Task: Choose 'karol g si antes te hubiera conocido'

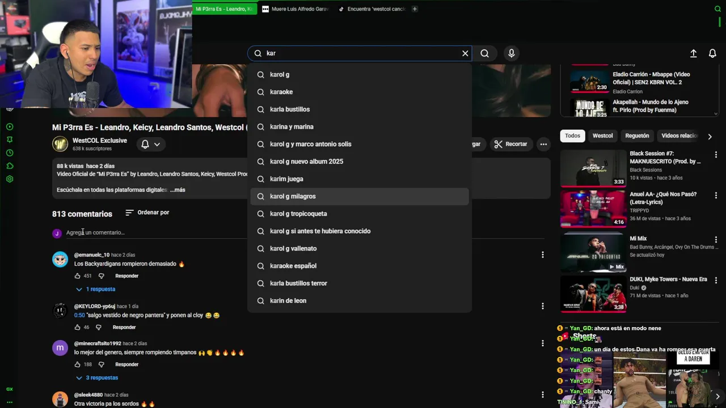Action: click(359, 231)
